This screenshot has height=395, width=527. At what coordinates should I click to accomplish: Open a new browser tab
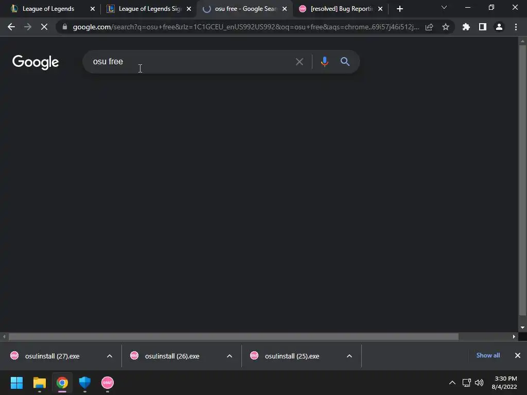click(x=399, y=9)
